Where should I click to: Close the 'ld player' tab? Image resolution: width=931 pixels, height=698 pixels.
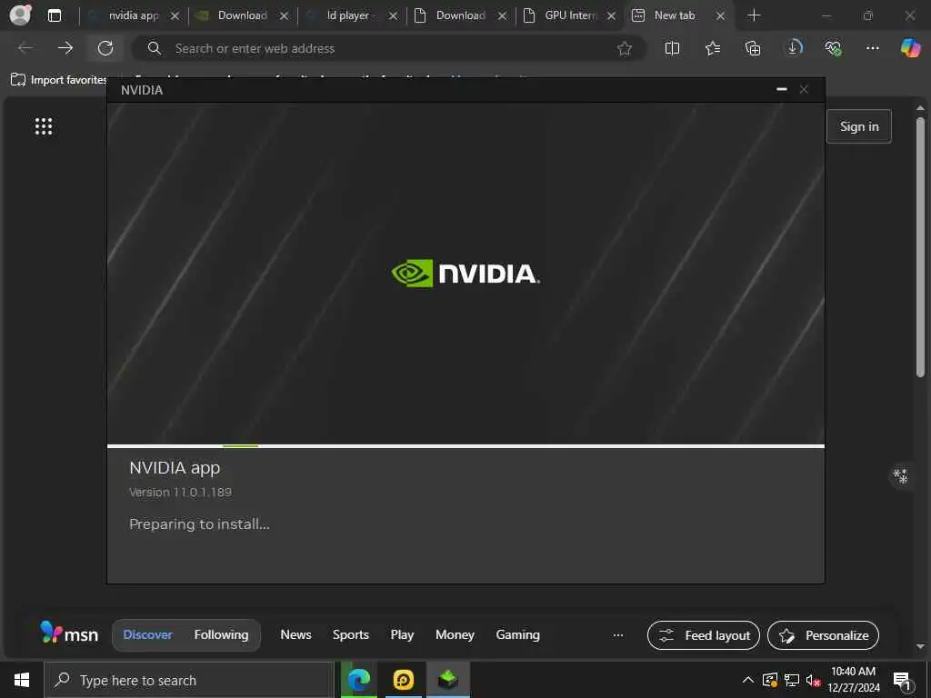(x=393, y=16)
